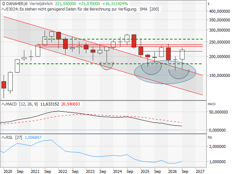Click the Vierteljährlich interval label
This screenshot has width=232, height=174.
pos(41,4)
